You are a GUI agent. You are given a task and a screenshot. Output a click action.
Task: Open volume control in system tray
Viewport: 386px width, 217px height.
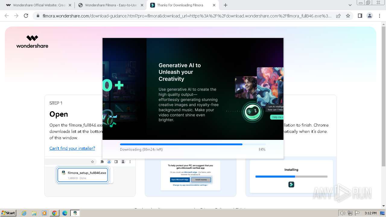(343, 213)
